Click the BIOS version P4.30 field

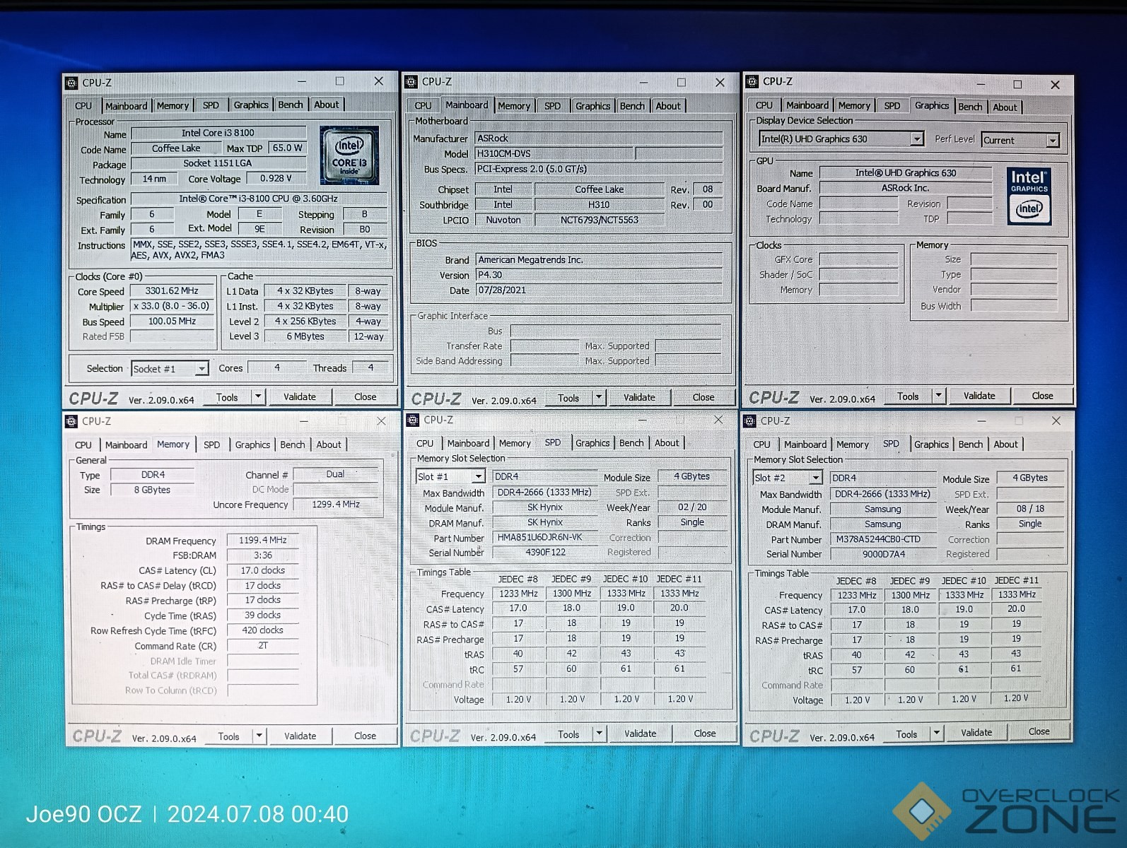(x=598, y=275)
